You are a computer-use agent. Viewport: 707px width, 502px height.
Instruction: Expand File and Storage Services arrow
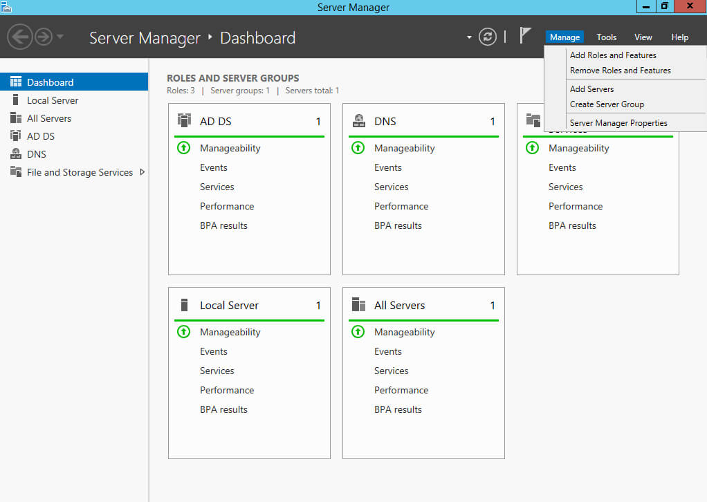[142, 171]
